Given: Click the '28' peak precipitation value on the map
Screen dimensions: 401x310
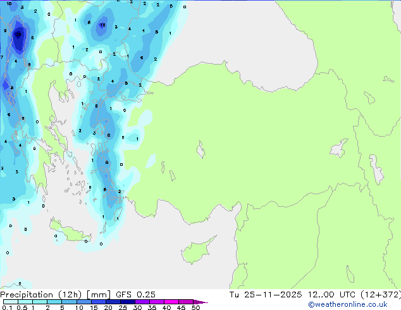Looking at the screenshot, I should (18, 34).
